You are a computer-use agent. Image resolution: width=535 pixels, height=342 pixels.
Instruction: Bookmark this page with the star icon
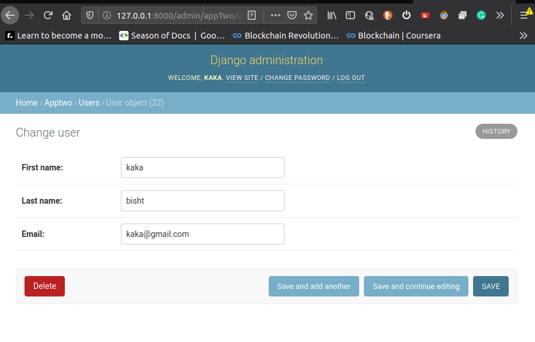coord(308,15)
